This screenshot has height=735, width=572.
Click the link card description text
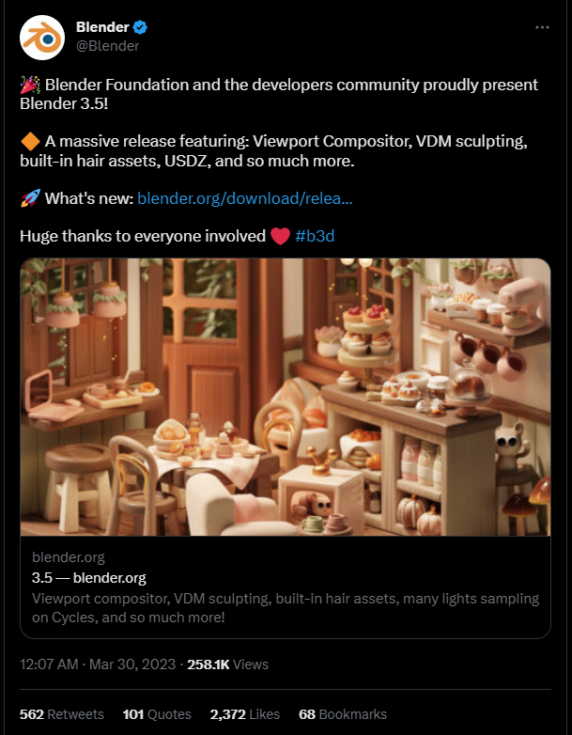(x=286, y=607)
